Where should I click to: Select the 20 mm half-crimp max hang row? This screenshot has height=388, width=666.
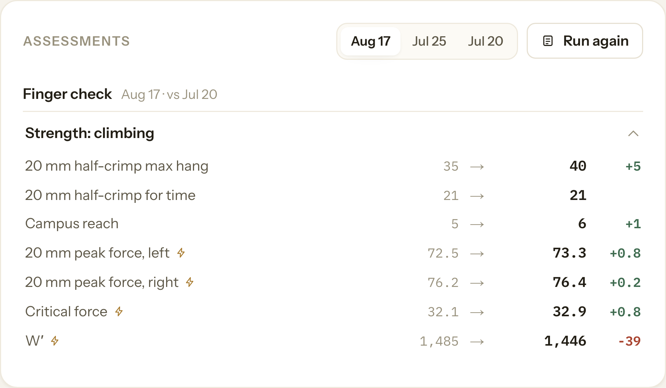[x=333, y=166]
